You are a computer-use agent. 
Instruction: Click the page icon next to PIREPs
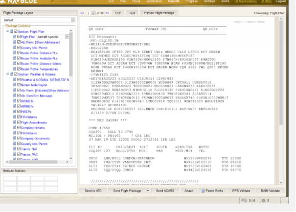click(15, 112)
